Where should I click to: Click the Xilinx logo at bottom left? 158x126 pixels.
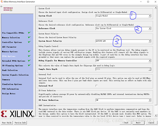pos(17,114)
